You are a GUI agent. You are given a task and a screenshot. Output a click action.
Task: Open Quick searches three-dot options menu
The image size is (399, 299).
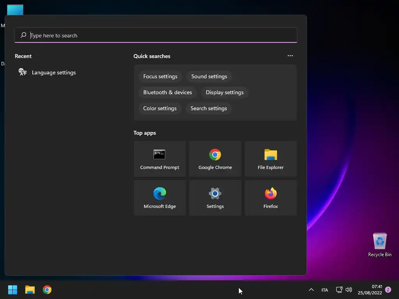pos(290,56)
